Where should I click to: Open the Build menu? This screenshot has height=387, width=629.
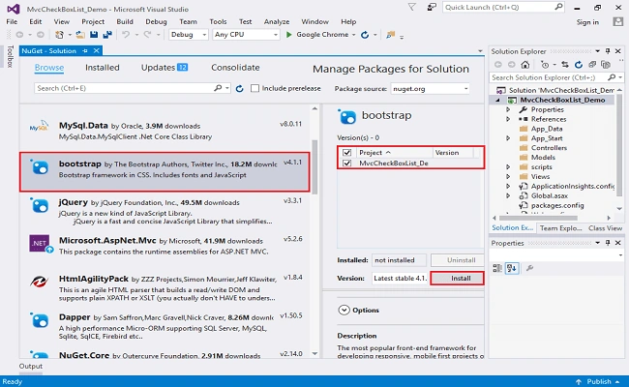[125, 21]
